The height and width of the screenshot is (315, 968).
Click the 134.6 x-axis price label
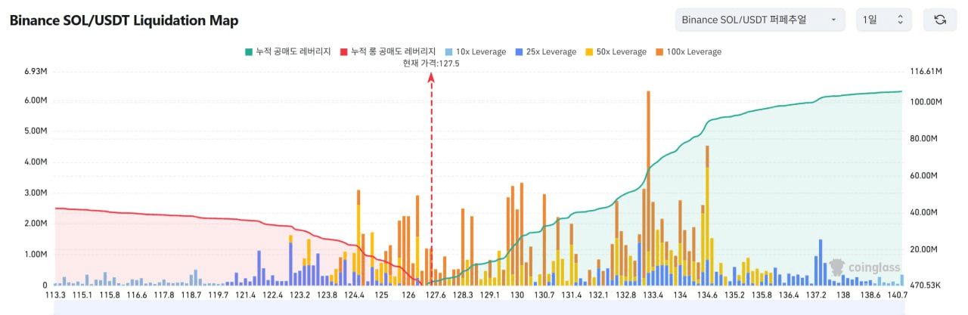pos(706,295)
